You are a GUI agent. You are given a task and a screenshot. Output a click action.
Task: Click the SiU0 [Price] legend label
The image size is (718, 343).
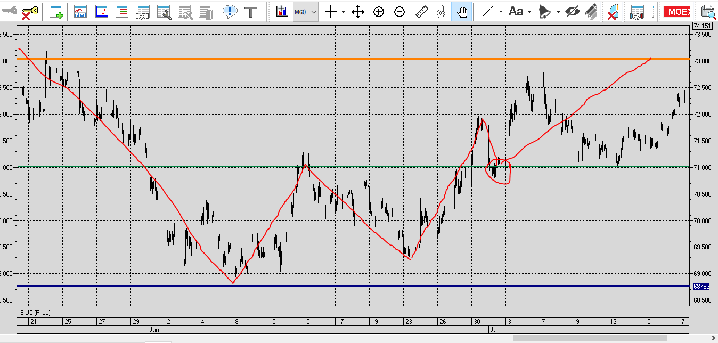tap(35, 313)
